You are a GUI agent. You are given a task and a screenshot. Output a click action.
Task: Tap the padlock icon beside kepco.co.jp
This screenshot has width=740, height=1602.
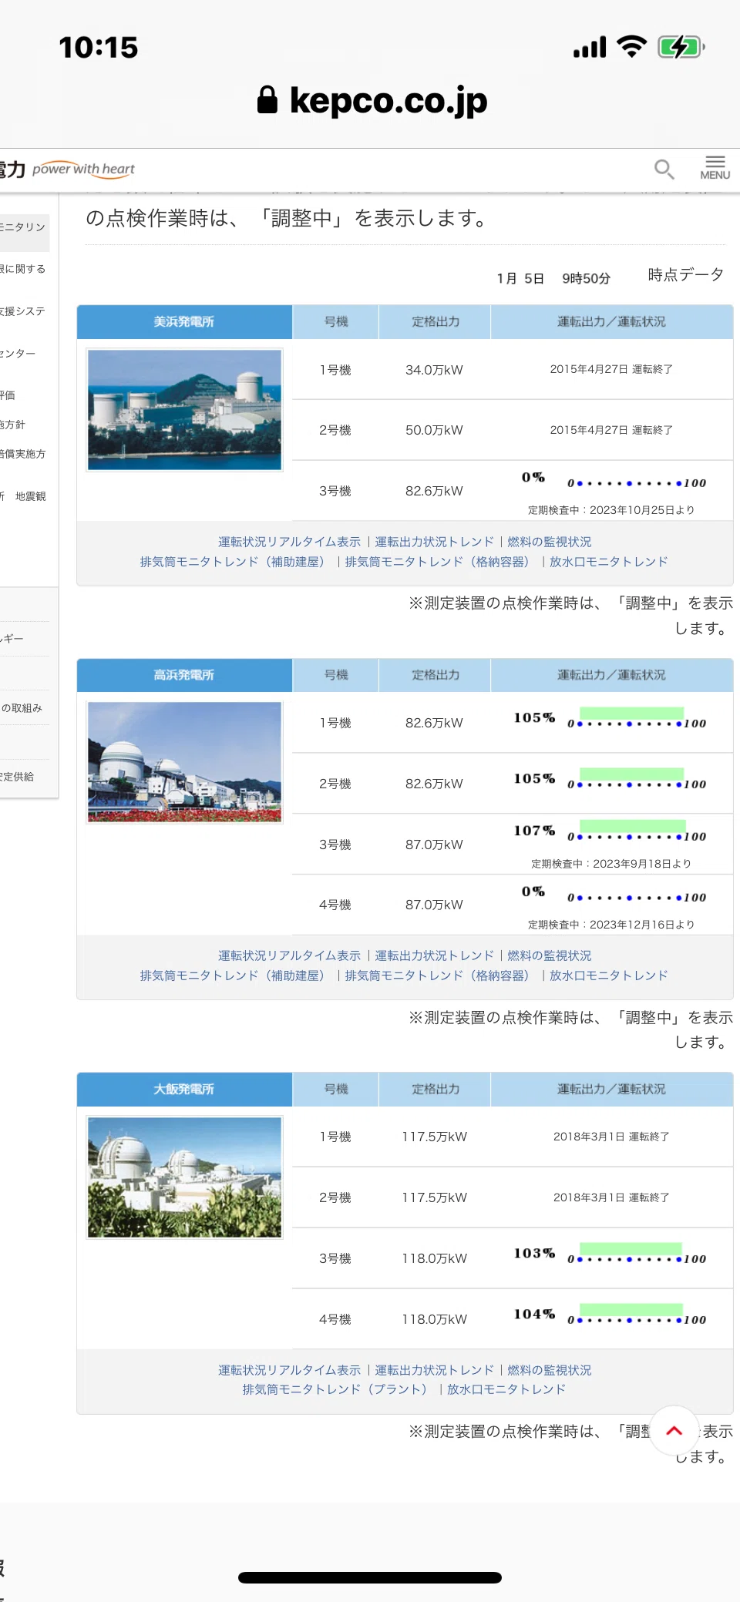pos(267,100)
